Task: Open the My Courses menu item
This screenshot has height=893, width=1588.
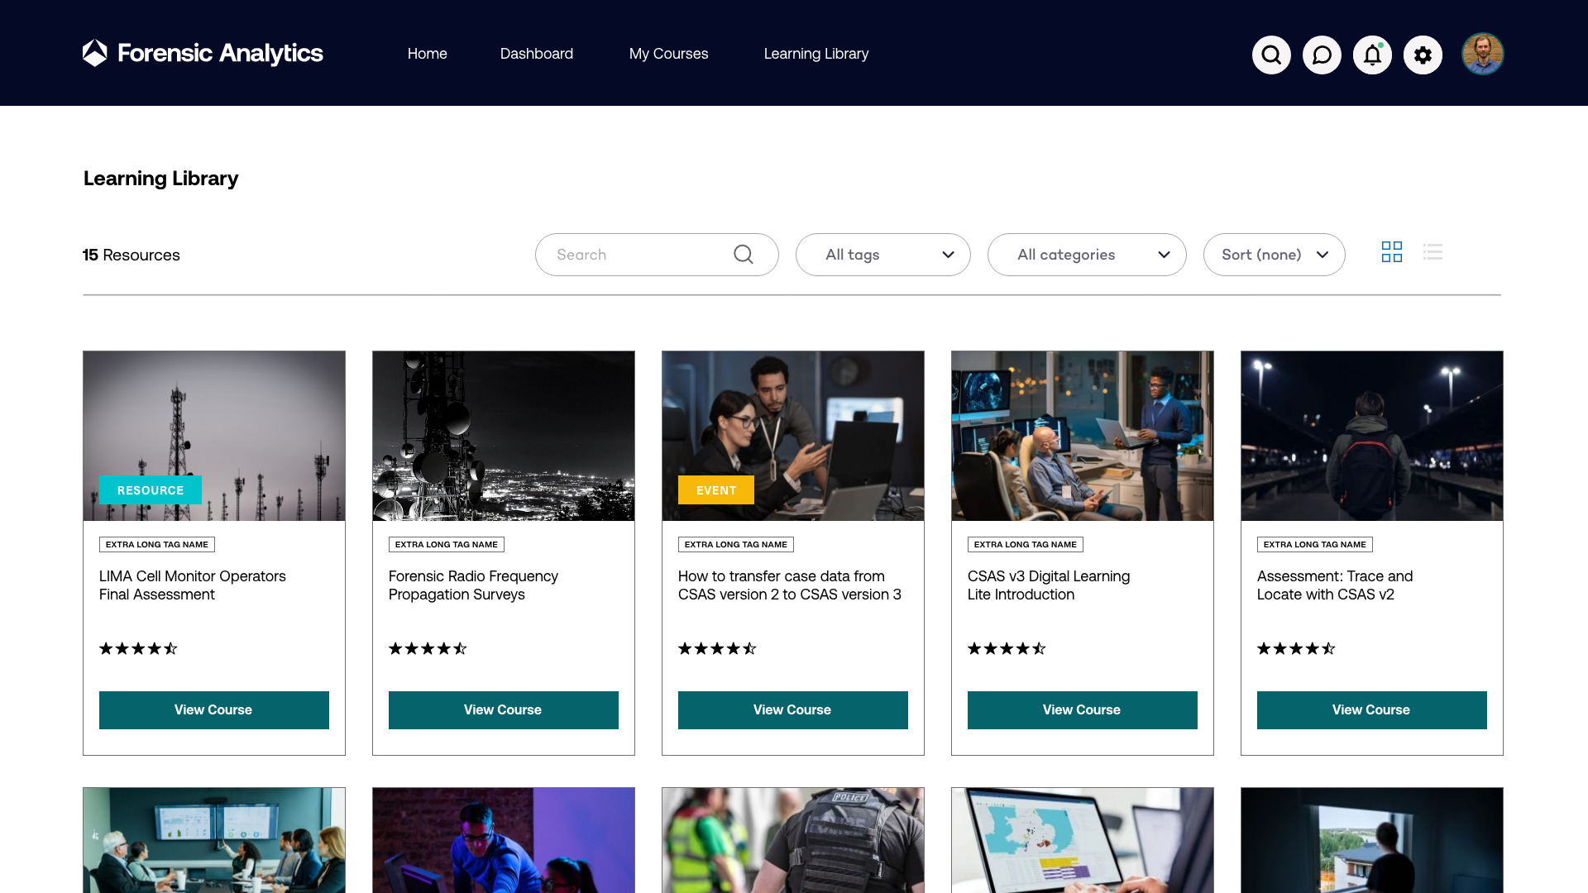Action: pos(668,54)
